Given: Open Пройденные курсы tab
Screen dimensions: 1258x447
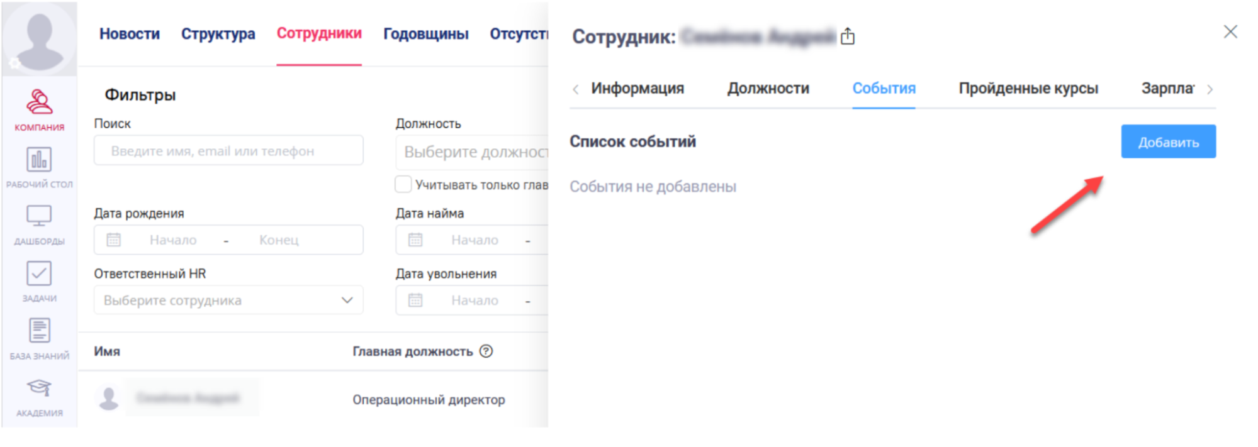Looking at the screenshot, I should 1028,88.
